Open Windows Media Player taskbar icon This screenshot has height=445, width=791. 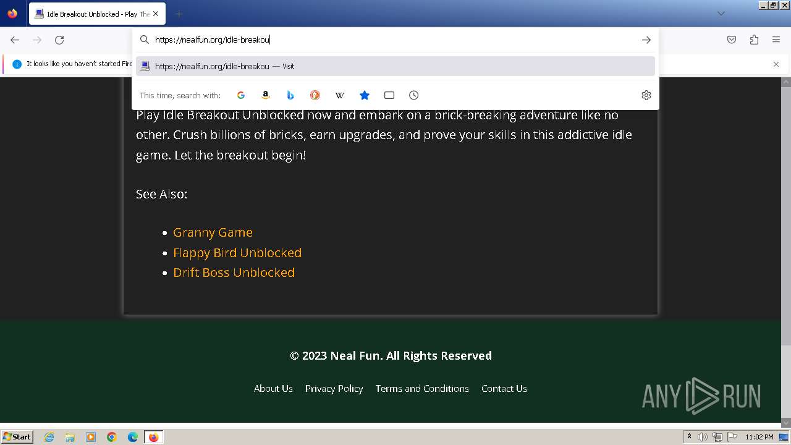[91, 437]
